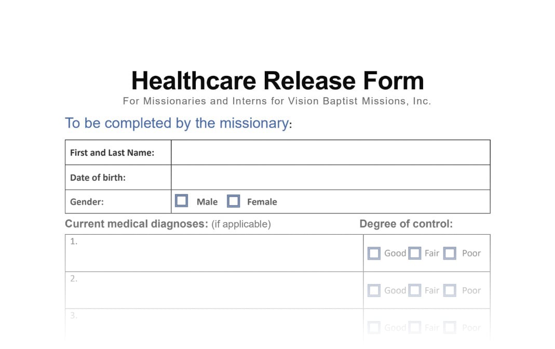Viewport: 555px width, 349px height.
Task: Check the Female gender checkbox
Action: coord(234,201)
